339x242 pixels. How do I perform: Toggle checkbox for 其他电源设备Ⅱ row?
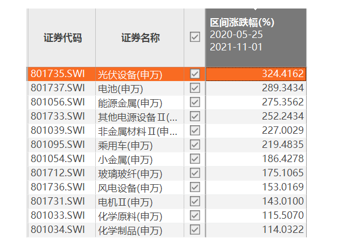195,116
